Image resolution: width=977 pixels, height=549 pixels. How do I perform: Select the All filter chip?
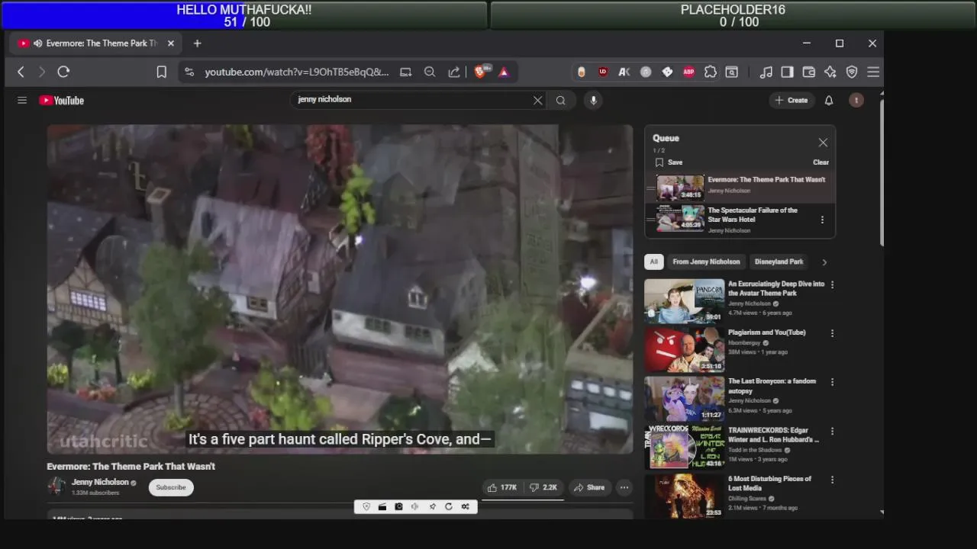tap(653, 262)
